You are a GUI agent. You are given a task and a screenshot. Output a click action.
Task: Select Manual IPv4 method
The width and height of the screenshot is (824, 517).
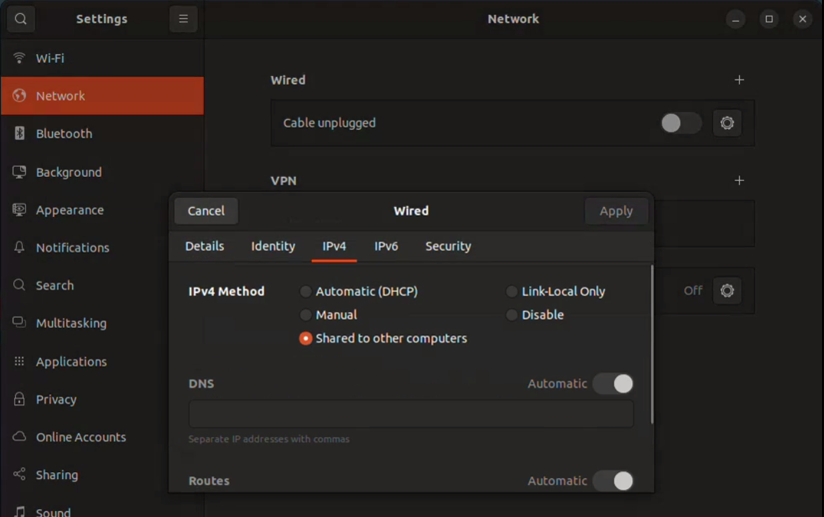click(x=328, y=315)
